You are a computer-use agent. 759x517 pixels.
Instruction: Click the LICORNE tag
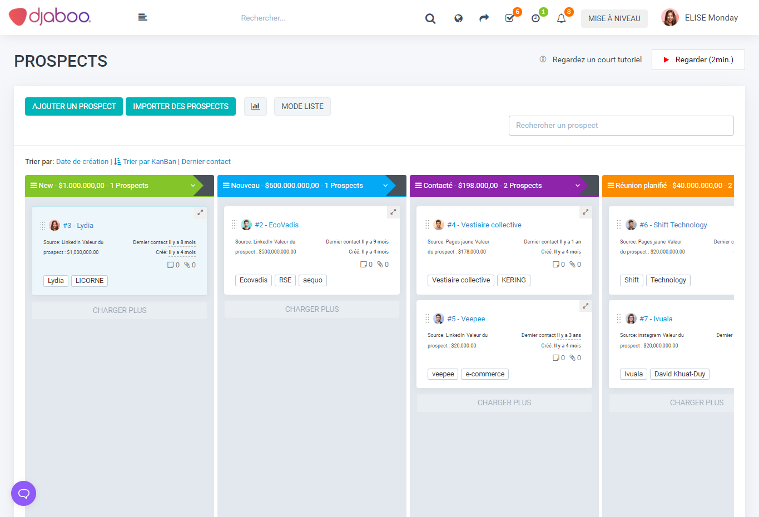pyautogui.click(x=90, y=281)
